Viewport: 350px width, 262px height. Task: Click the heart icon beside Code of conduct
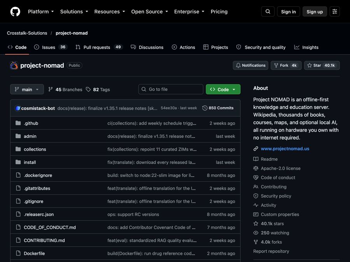[x=256, y=177]
